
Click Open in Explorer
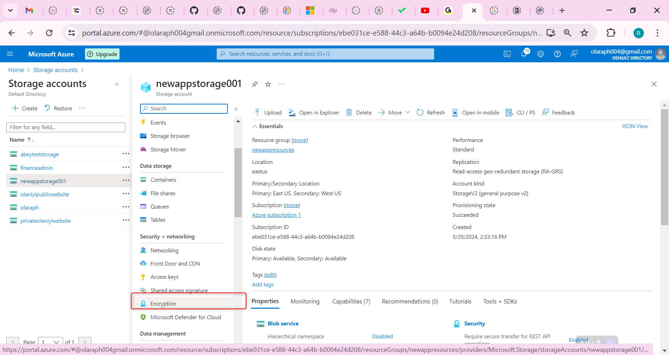pyautogui.click(x=314, y=112)
